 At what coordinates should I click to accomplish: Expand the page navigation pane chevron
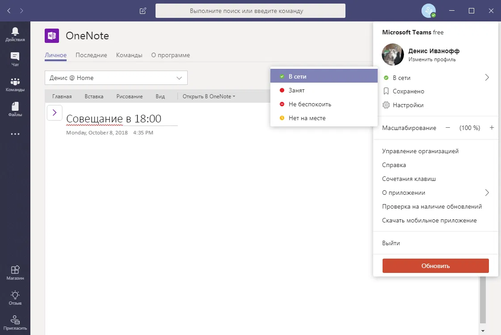[55, 113]
